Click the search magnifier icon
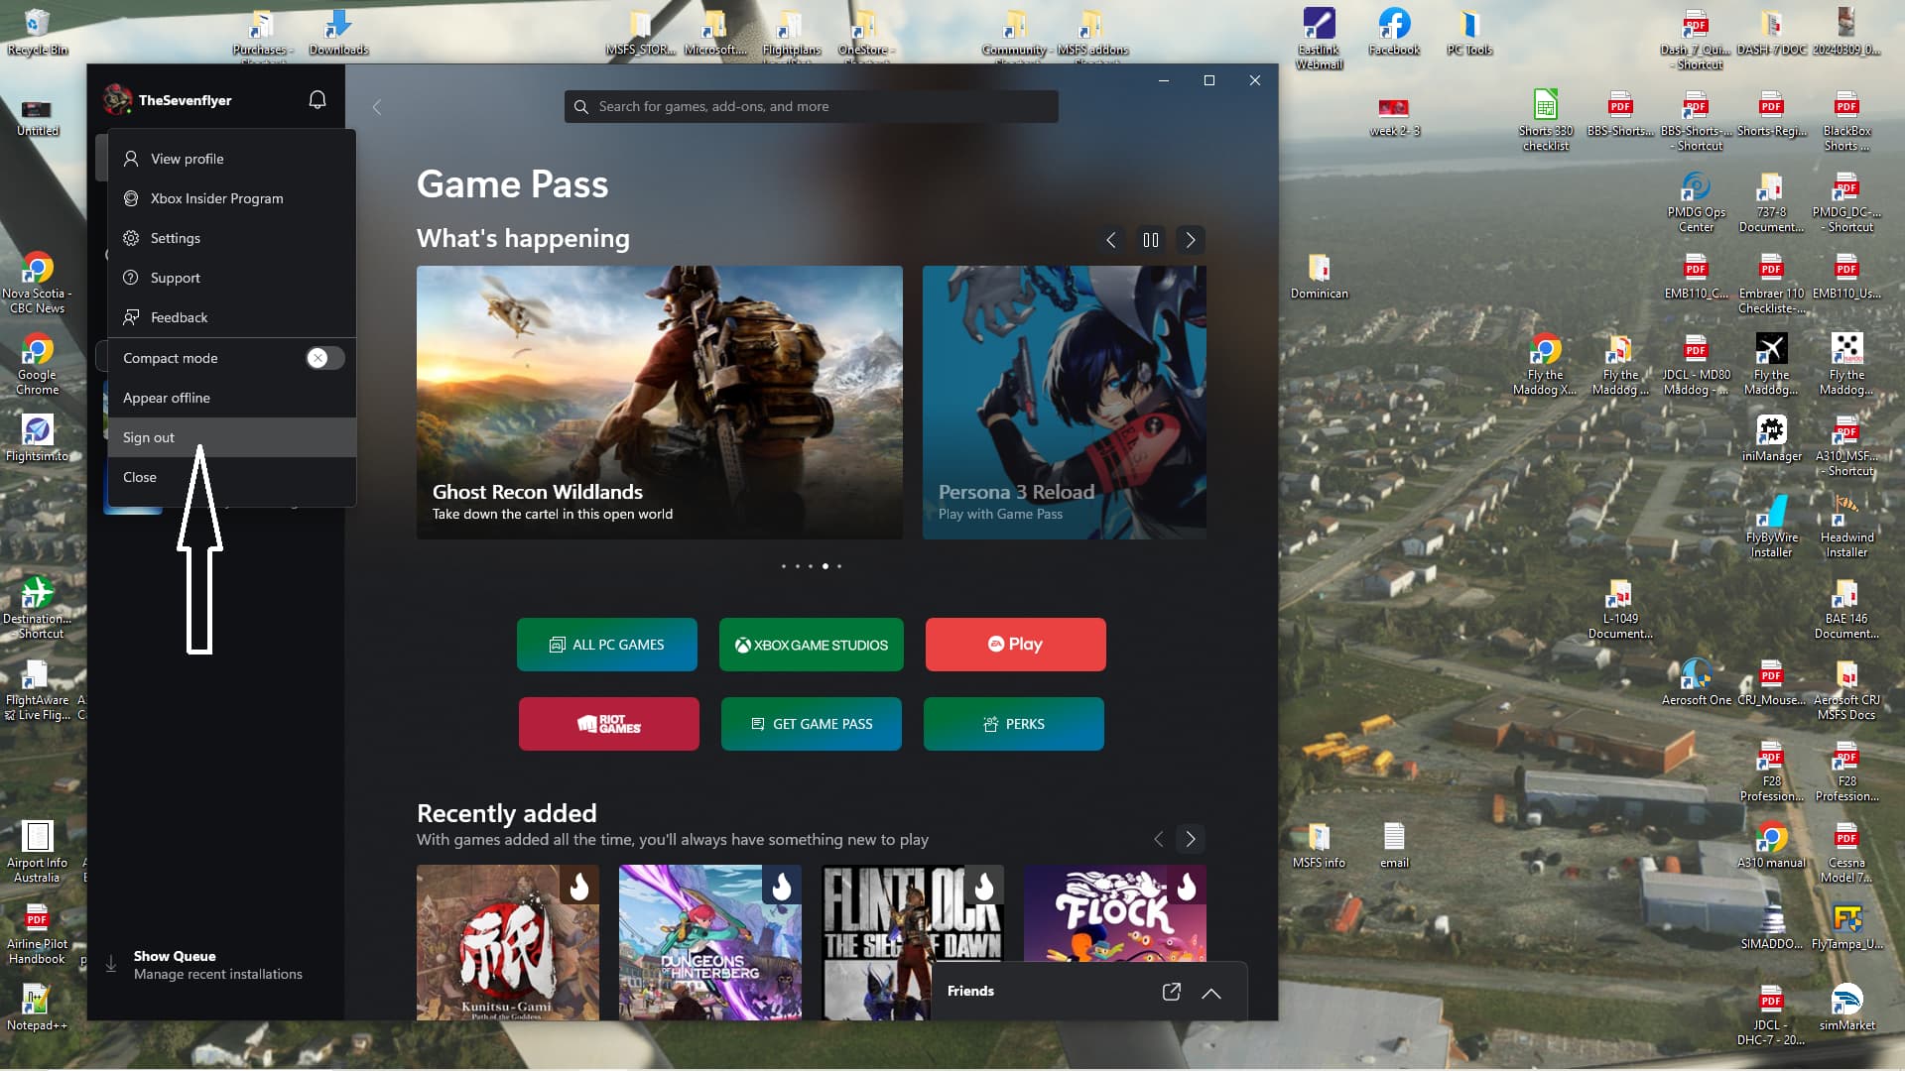Viewport: 1905px width, 1071px height. pyautogui.click(x=581, y=107)
